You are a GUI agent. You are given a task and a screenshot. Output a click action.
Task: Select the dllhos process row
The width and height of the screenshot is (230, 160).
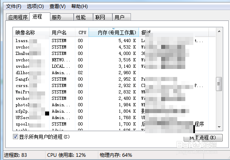(x=114, y=73)
